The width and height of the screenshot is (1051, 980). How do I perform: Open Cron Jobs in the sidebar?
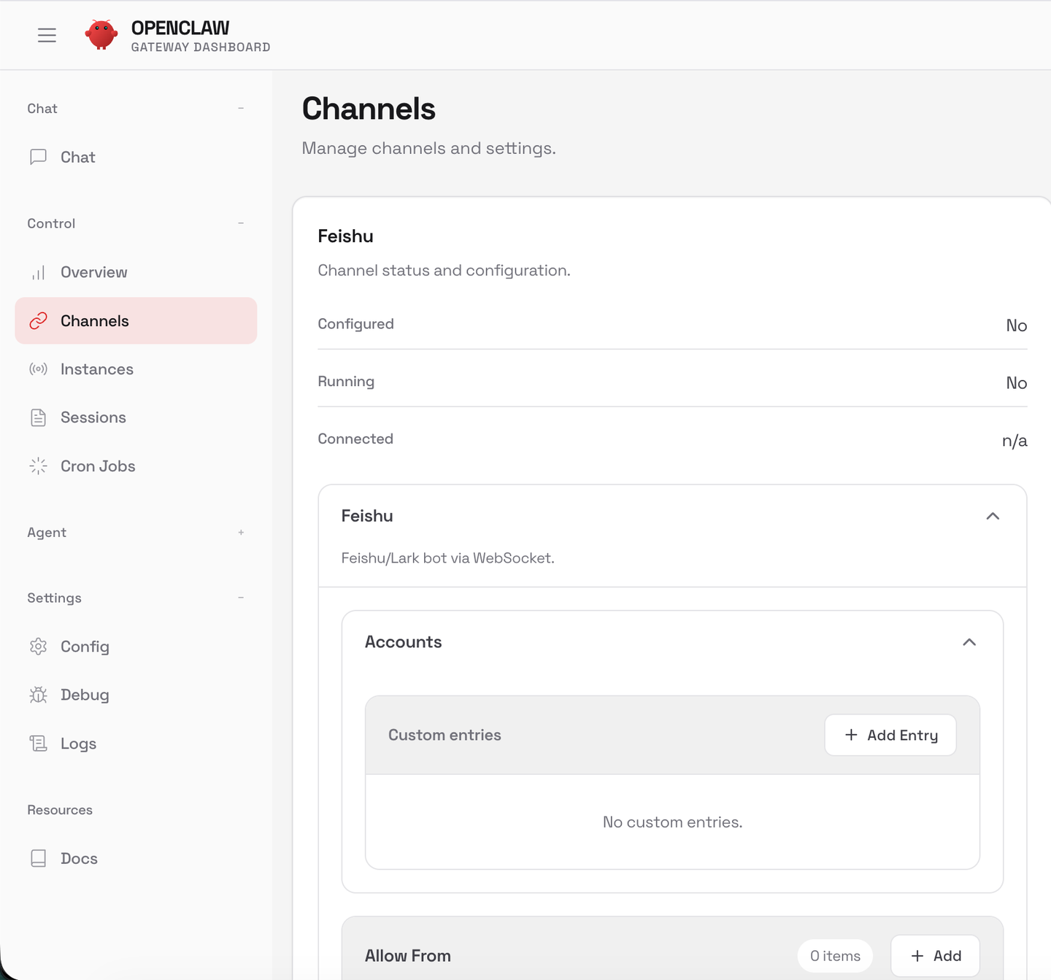pyautogui.click(x=136, y=466)
